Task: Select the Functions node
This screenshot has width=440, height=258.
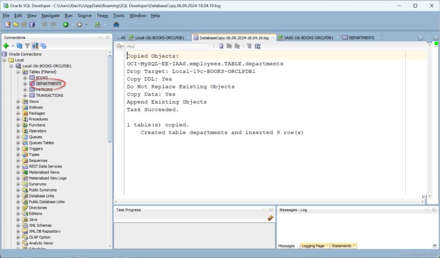Action: pos(37,125)
